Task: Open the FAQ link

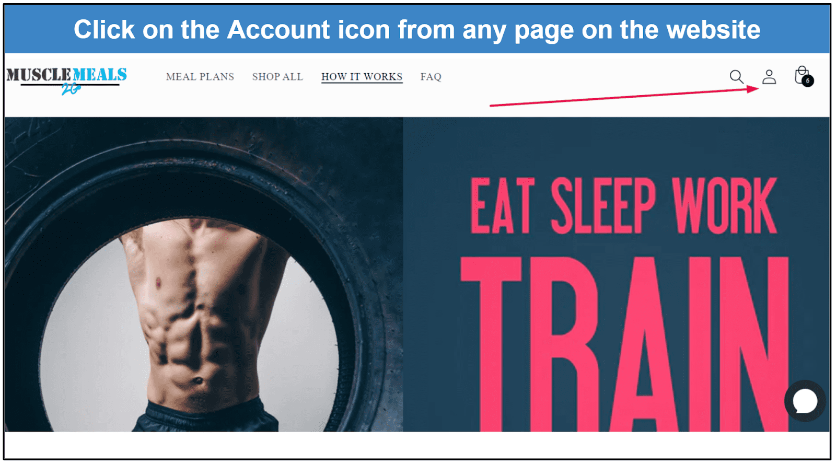Action: click(431, 77)
